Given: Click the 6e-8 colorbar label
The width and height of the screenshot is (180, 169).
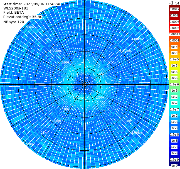Looking at the screenshot, I should coord(174,122).
